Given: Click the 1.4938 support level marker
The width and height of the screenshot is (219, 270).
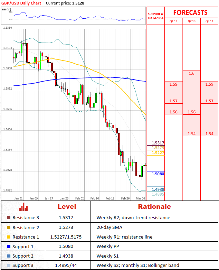Looking at the screenshot, I should [158, 189].
